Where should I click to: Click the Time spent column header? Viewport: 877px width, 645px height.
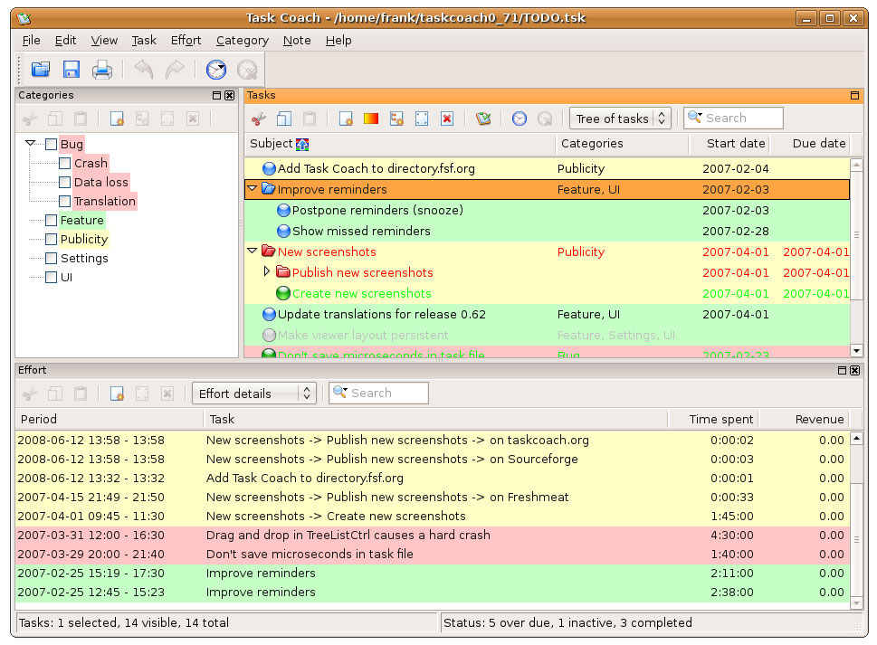712,420
